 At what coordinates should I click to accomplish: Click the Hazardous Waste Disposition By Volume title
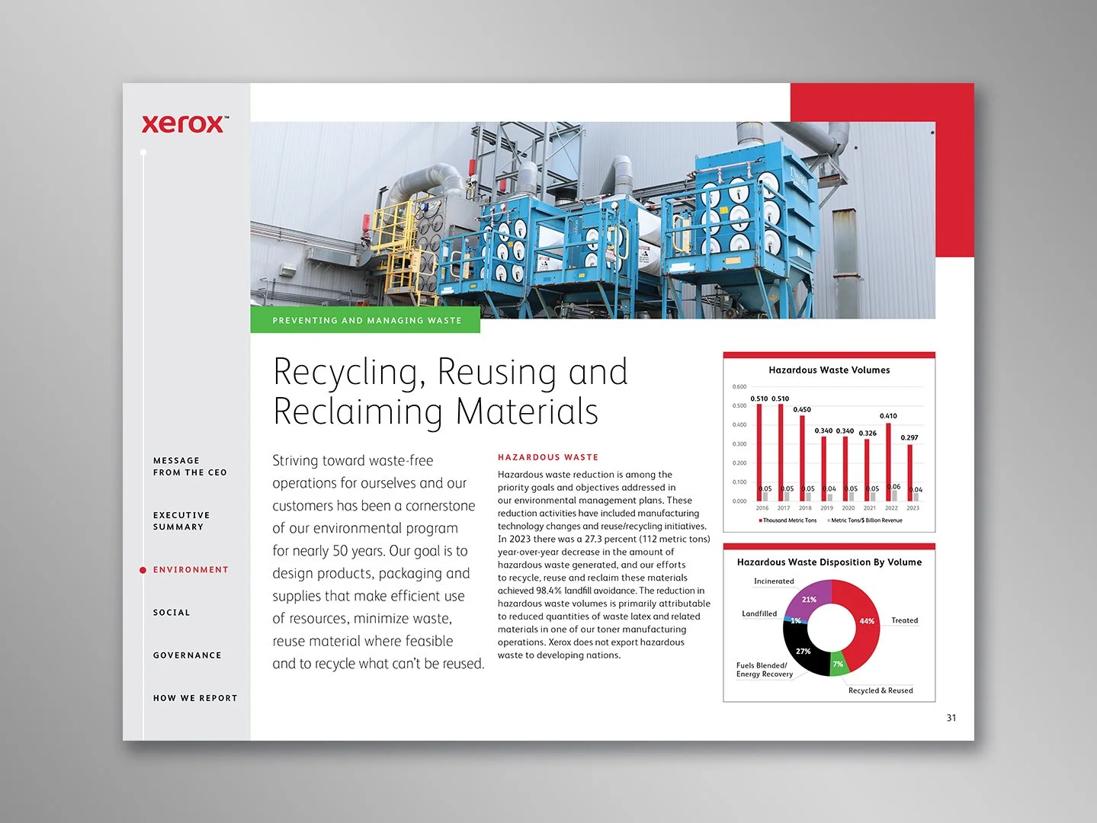[x=829, y=562]
